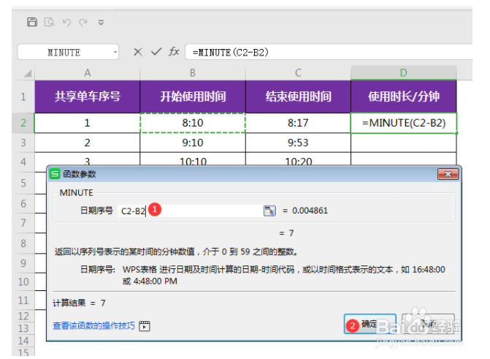490x359 pixels.
Task: Click cell D2 containing =MINUTE(C2-B2)
Action: pyautogui.click(x=404, y=123)
